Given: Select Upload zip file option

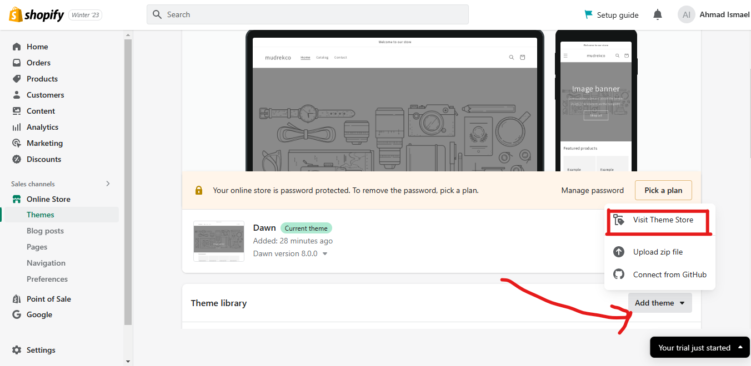Looking at the screenshot, I should tap(659, 252).
